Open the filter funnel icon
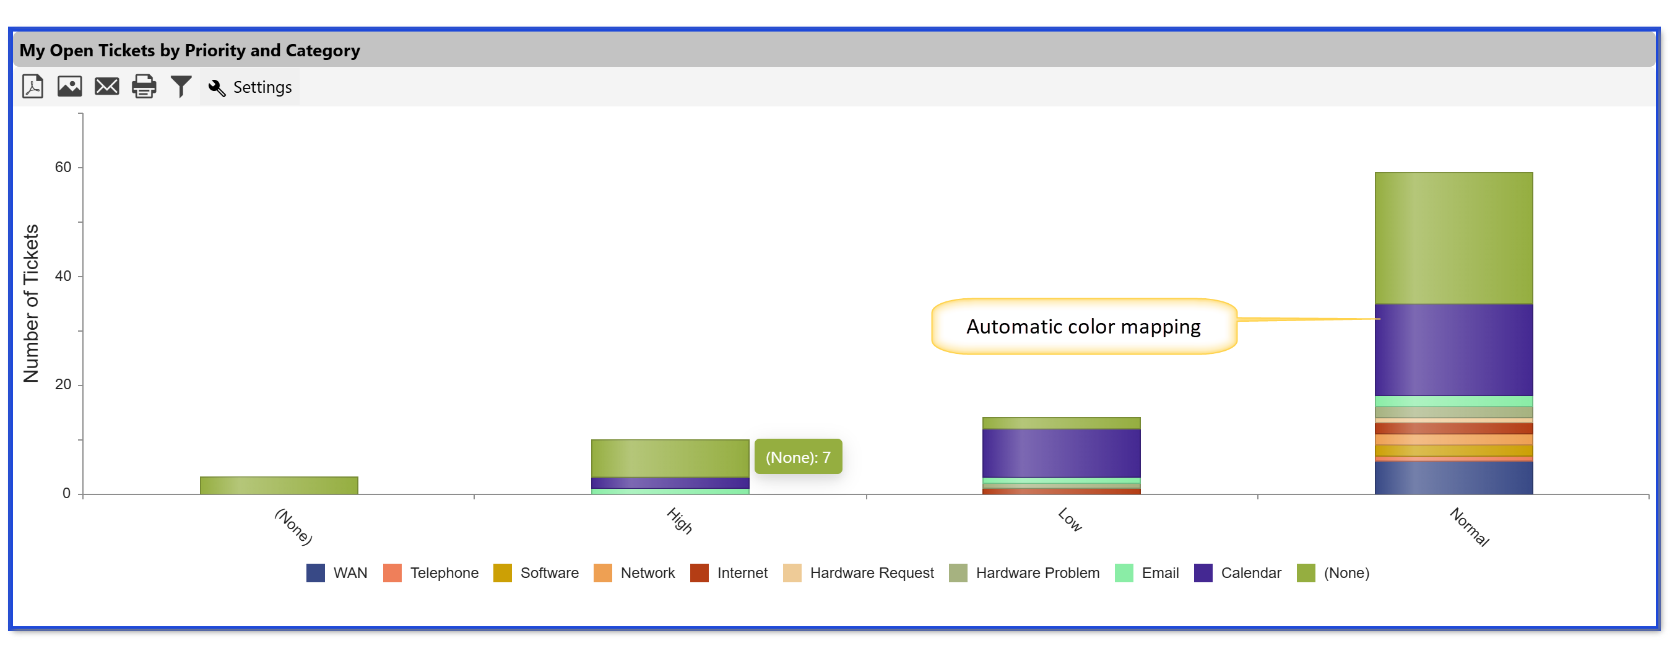 181,86
